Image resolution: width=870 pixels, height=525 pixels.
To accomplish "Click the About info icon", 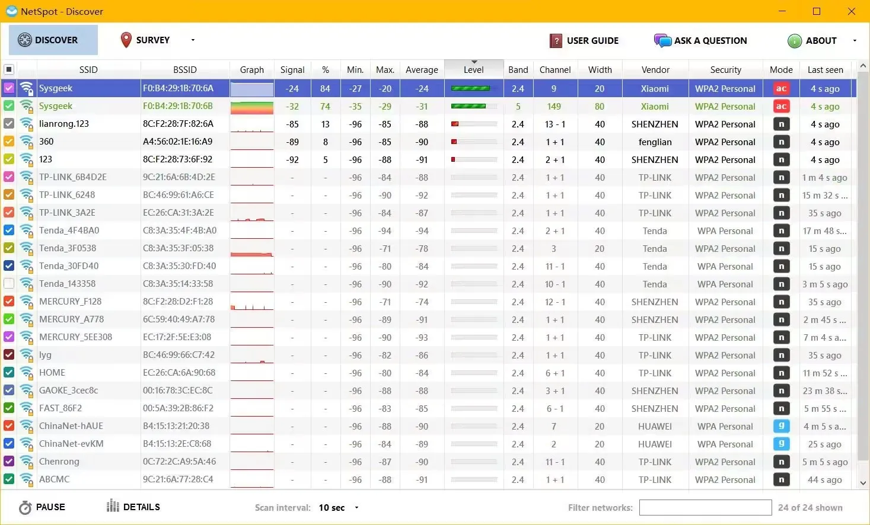I will (795, 40).
